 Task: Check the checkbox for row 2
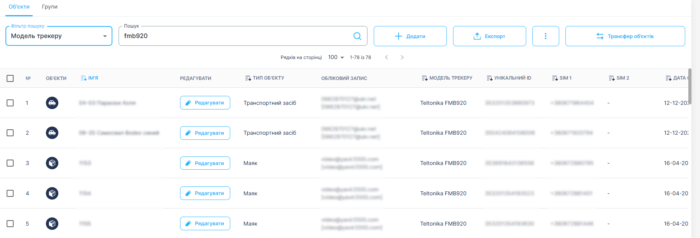click(10, 133)
